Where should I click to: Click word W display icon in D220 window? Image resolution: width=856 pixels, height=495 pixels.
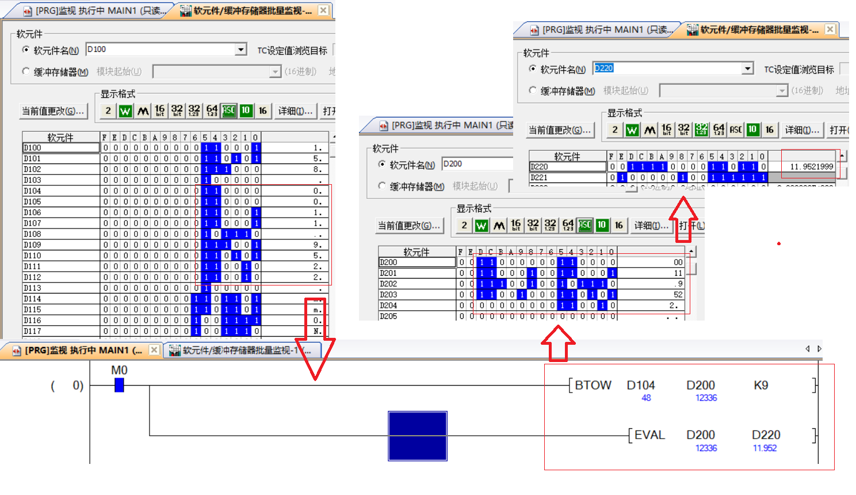(632, 130)
